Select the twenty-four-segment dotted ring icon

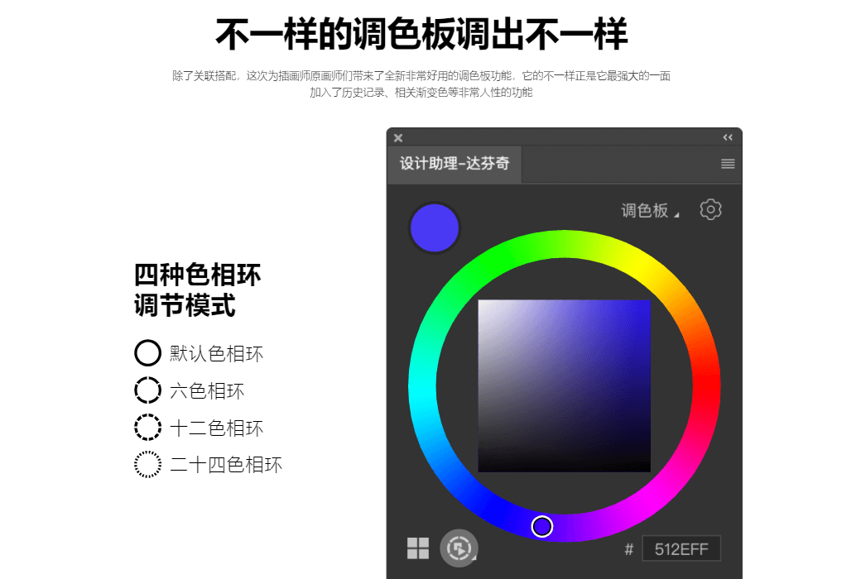tap(147, 464)
